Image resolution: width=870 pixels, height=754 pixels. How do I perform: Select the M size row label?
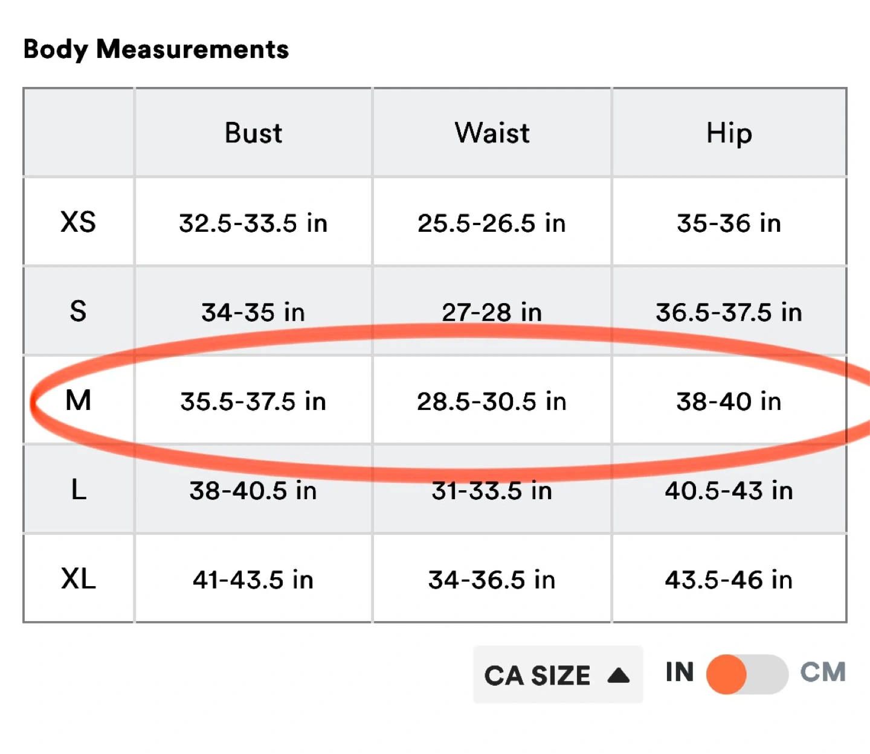(79, 400)
